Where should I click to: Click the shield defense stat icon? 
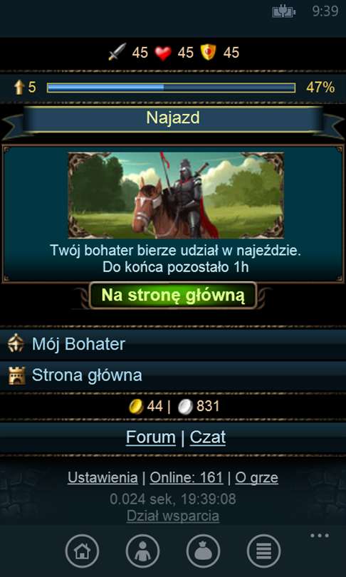[209, 52]
